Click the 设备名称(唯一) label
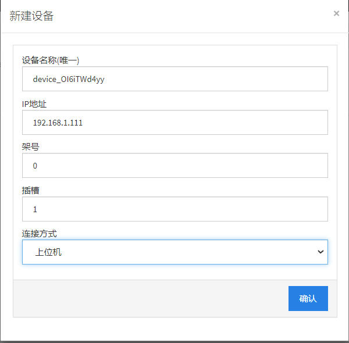 (x=51, y=60)
